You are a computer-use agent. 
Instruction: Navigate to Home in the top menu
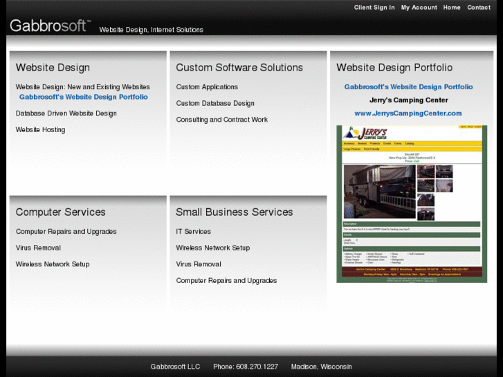tap(452, 8)
